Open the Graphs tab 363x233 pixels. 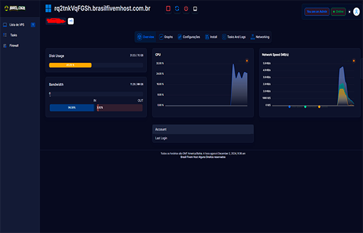[166, 37]
